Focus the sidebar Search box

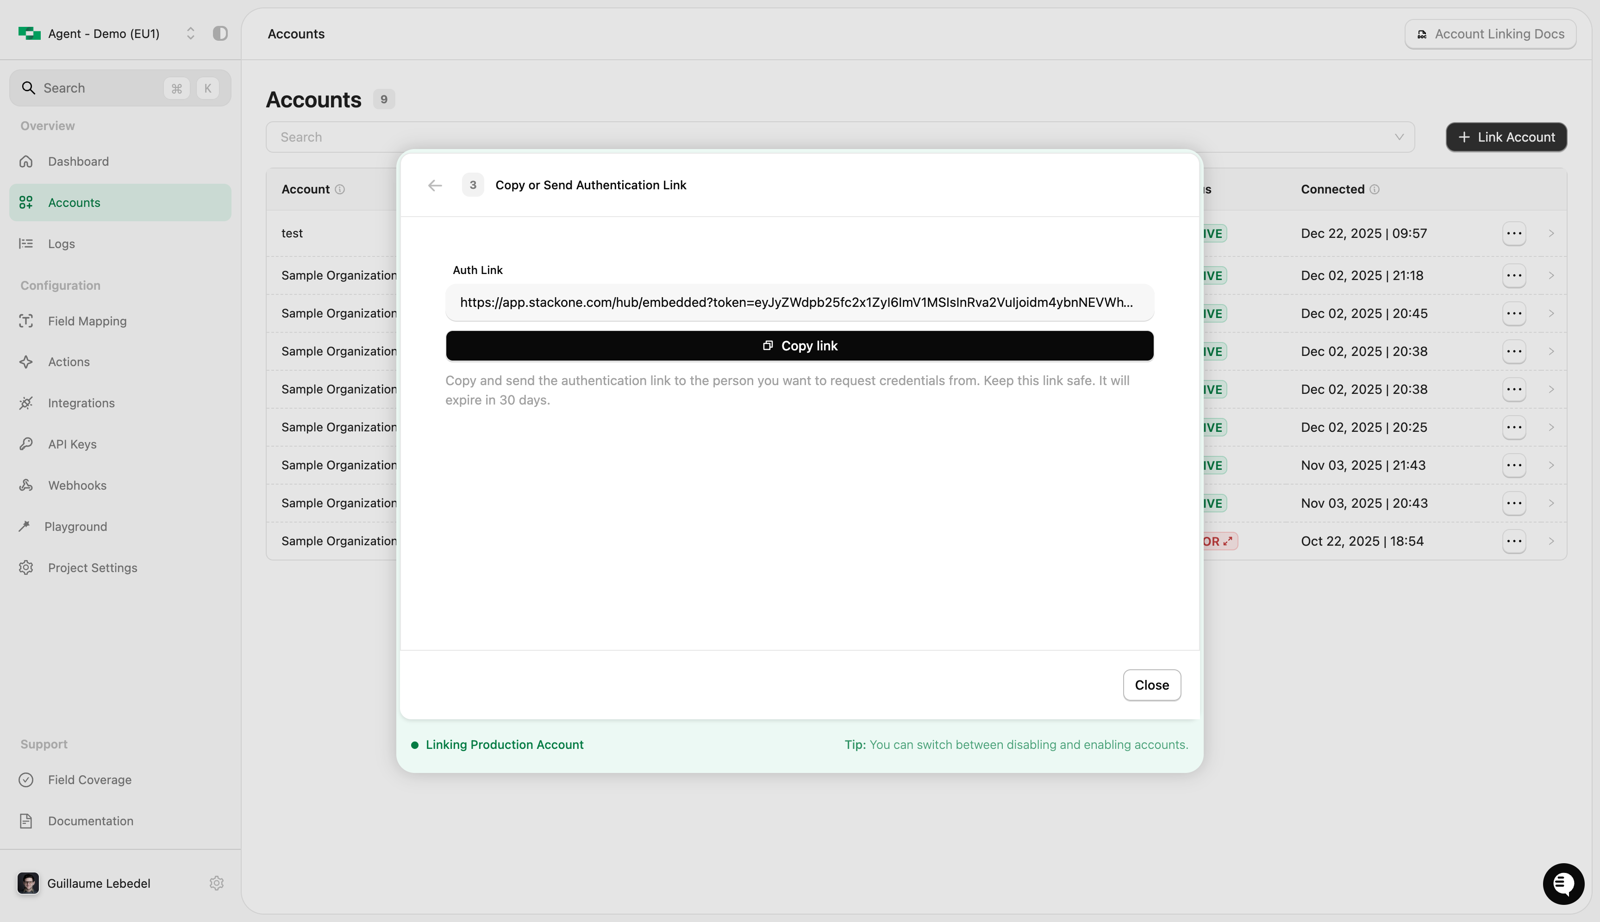(x=120, y=88)
